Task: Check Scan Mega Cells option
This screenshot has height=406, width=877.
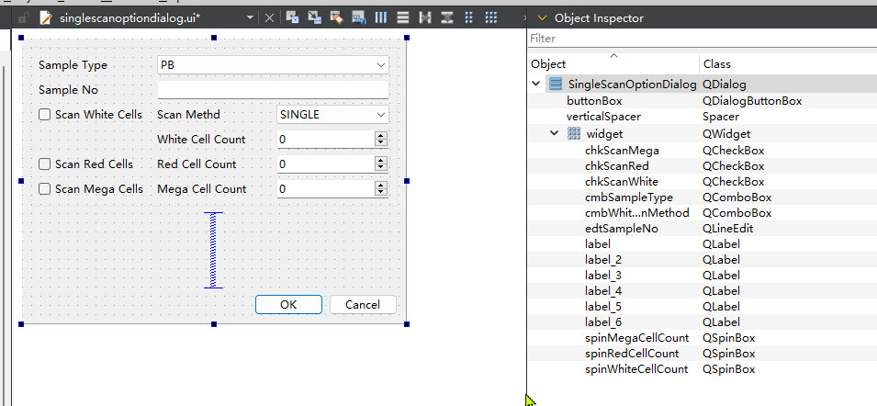Action: (44, 189)
